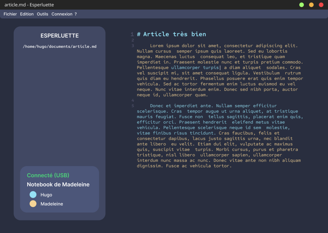Click the words 'Lorem ipsum dolor'
Image resolution: width=328 pixels, height=233 pixels.
tap(173, 46)
